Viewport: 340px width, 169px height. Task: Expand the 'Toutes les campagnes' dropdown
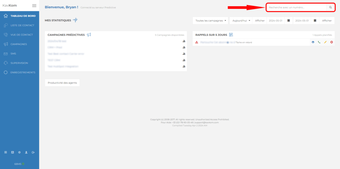point(211,21)
